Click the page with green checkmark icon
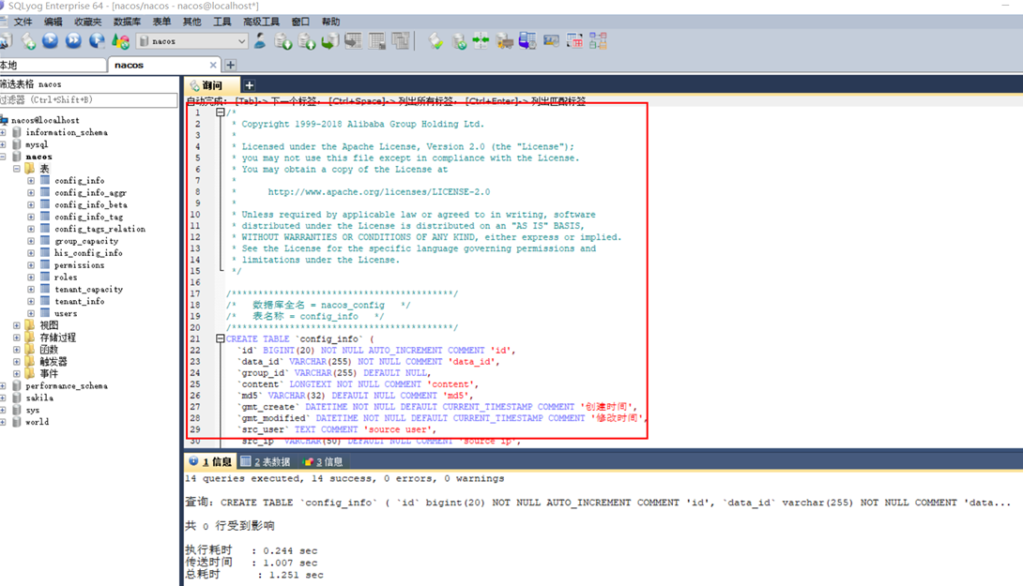The image size is (1023, 586). point(435,41)
